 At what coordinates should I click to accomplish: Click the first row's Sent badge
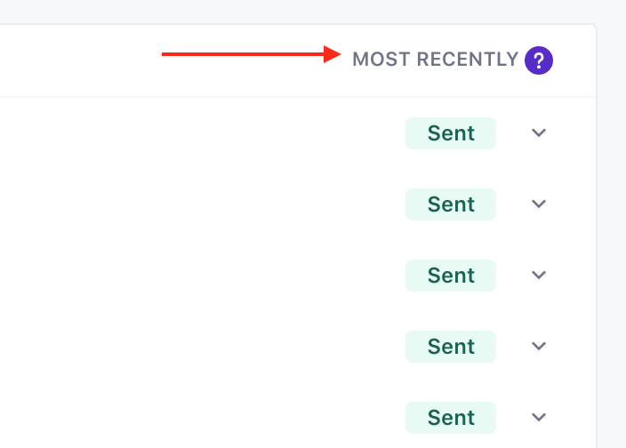[x=451, y=133]
